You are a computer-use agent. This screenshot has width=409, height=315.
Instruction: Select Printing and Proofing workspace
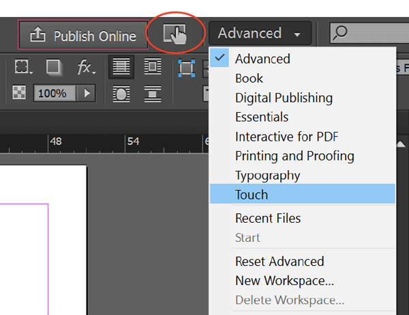click(x=303, y=156)
